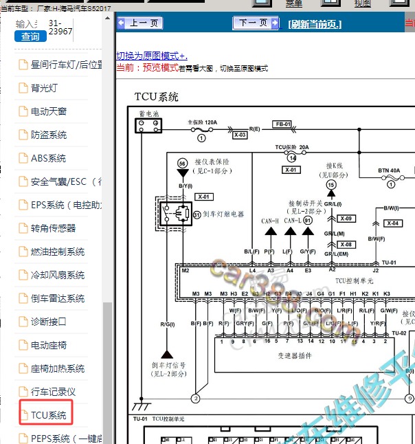Click the X-03 connector box
Screen dimensions: 415x444
(x=240, y=135)
